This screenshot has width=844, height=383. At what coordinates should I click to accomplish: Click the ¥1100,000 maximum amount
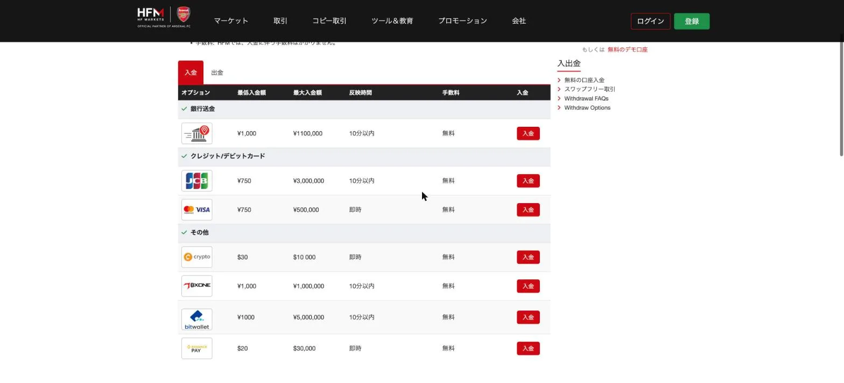[x=308, y=134]
